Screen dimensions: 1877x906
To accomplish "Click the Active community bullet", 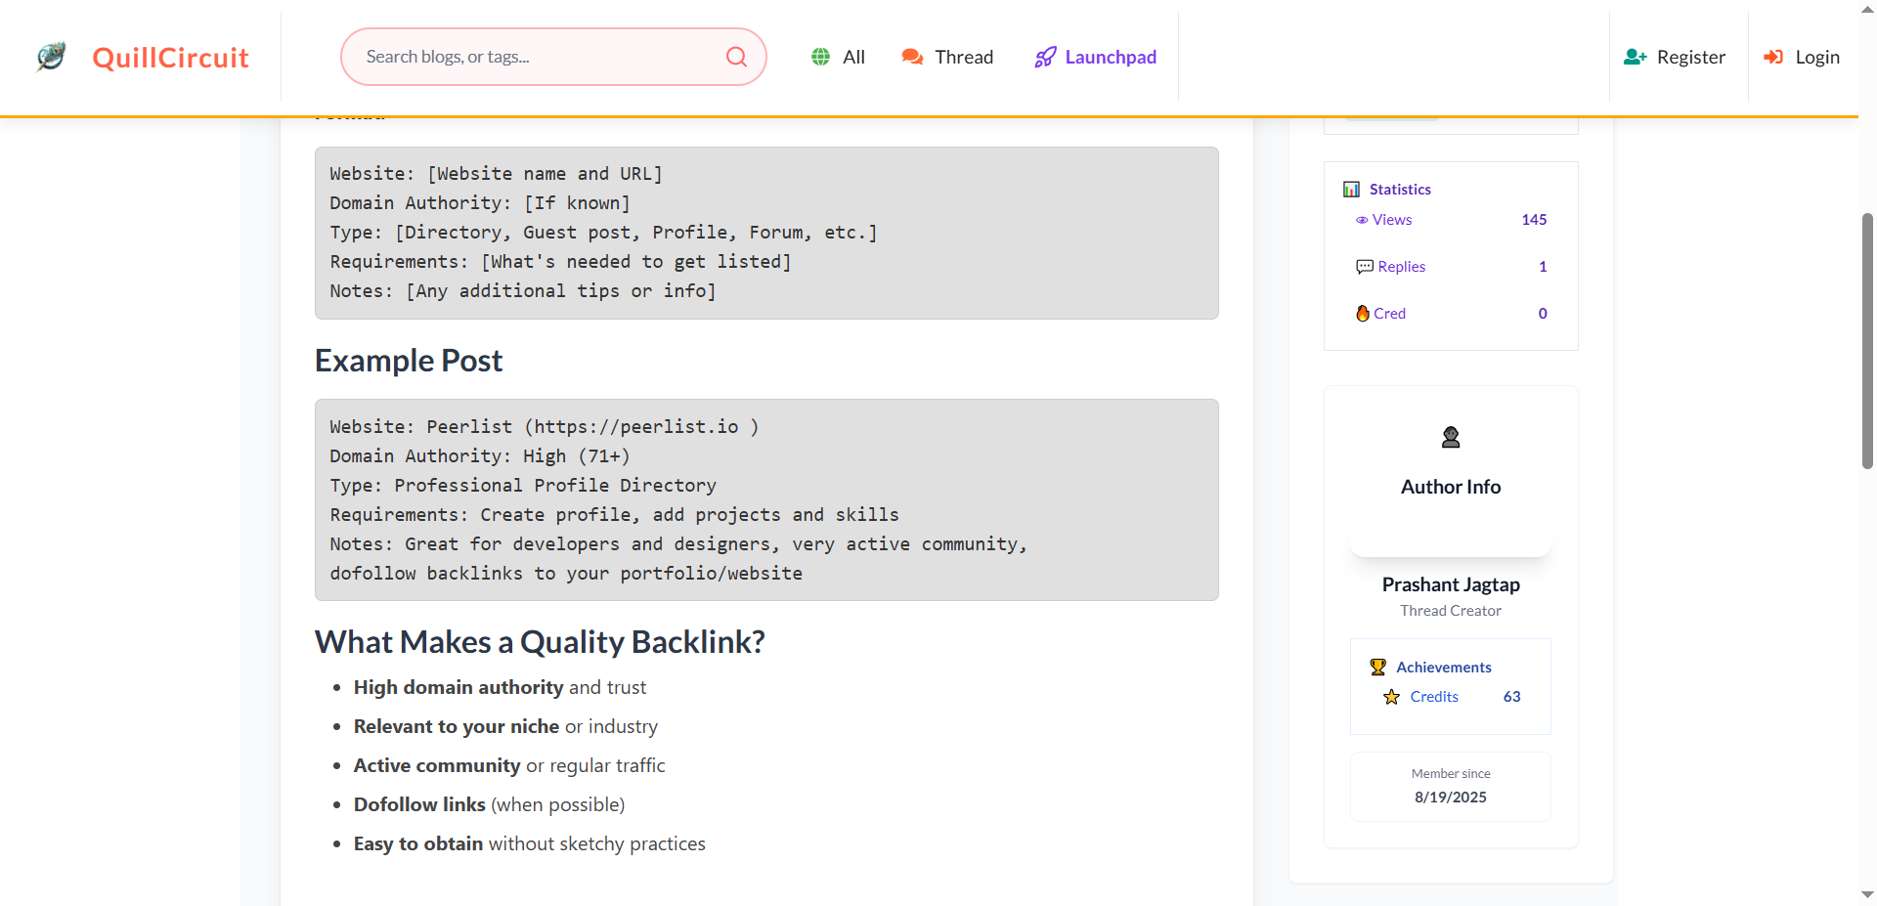I will [x=509, y=766].
